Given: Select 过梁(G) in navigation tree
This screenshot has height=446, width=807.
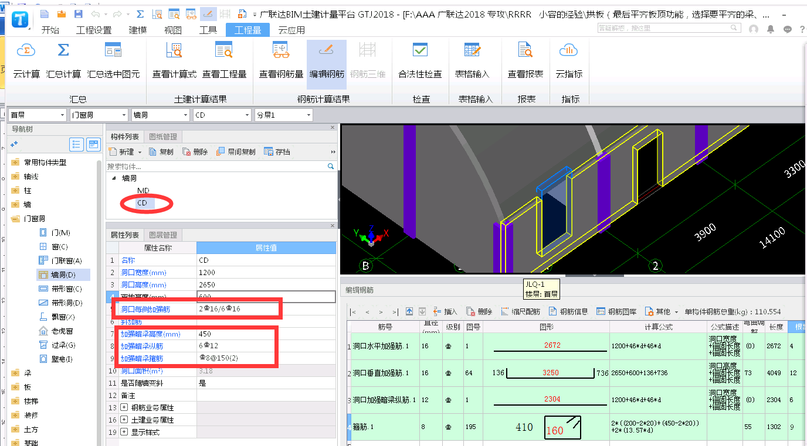Looking at the screenshot, I should (x=56, y=345).
